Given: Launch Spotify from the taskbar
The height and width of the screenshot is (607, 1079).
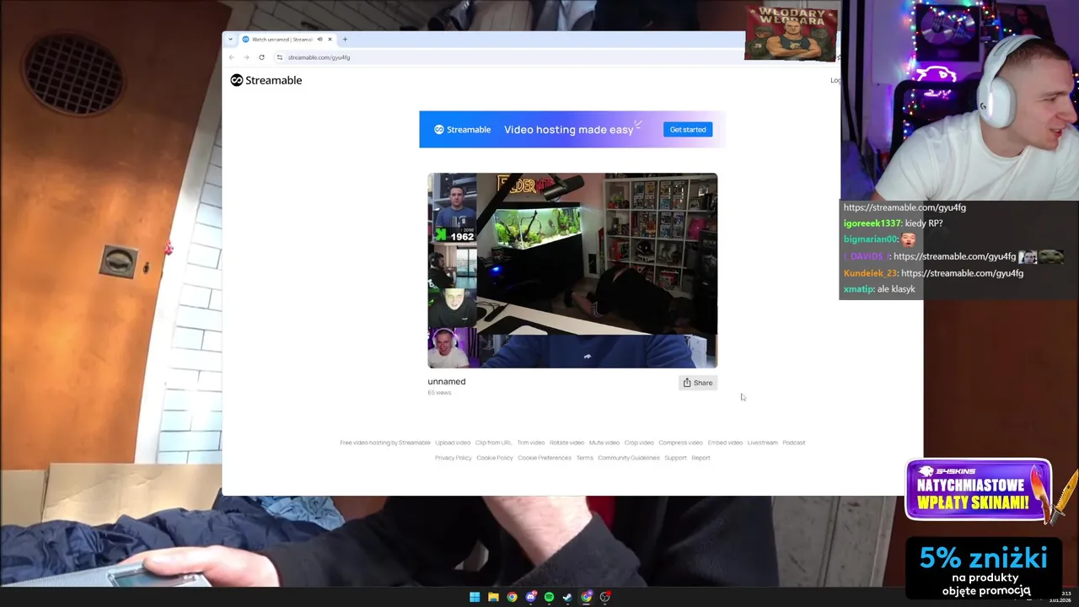Looking at the screenshot, I should (x=549, y=597).
